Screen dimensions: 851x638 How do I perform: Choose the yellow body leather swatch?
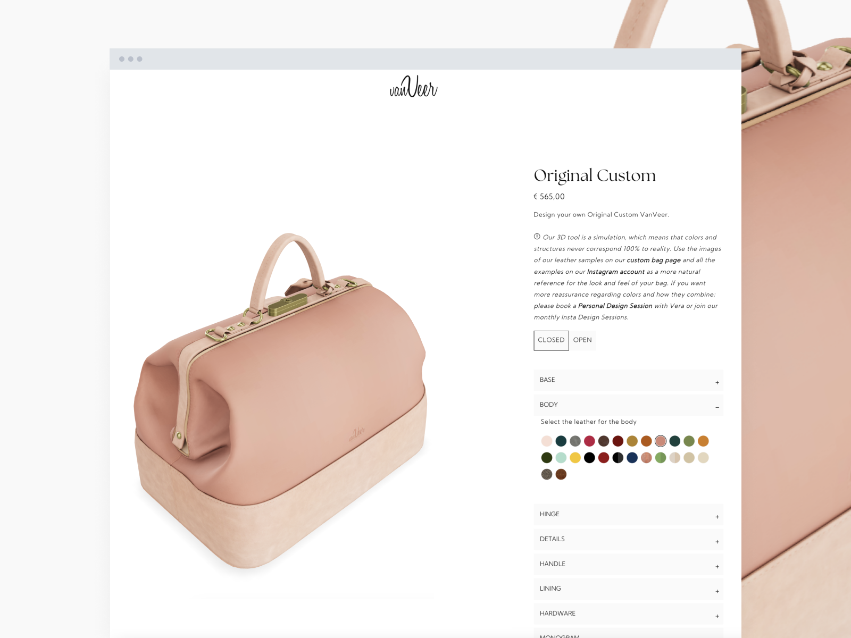575,458
